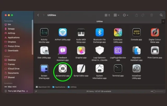Screen dimensions: 167x106
Task: Click the Delete (bin) toolbar icon
Action: (152, 15)
